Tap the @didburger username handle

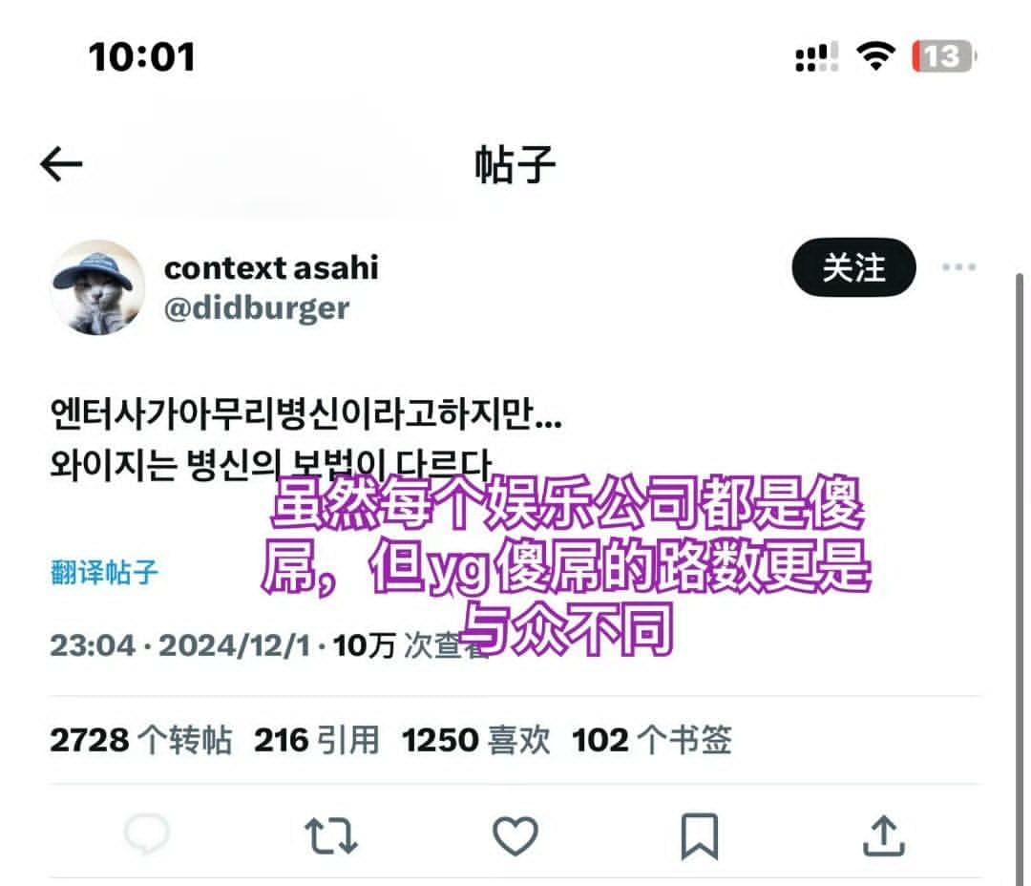(257, 308)
